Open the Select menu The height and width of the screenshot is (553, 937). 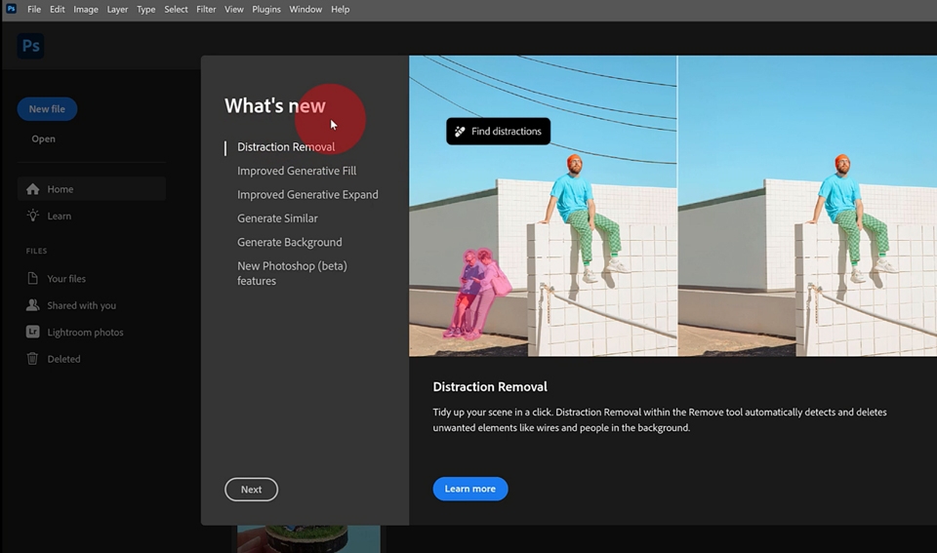point(176,10)
